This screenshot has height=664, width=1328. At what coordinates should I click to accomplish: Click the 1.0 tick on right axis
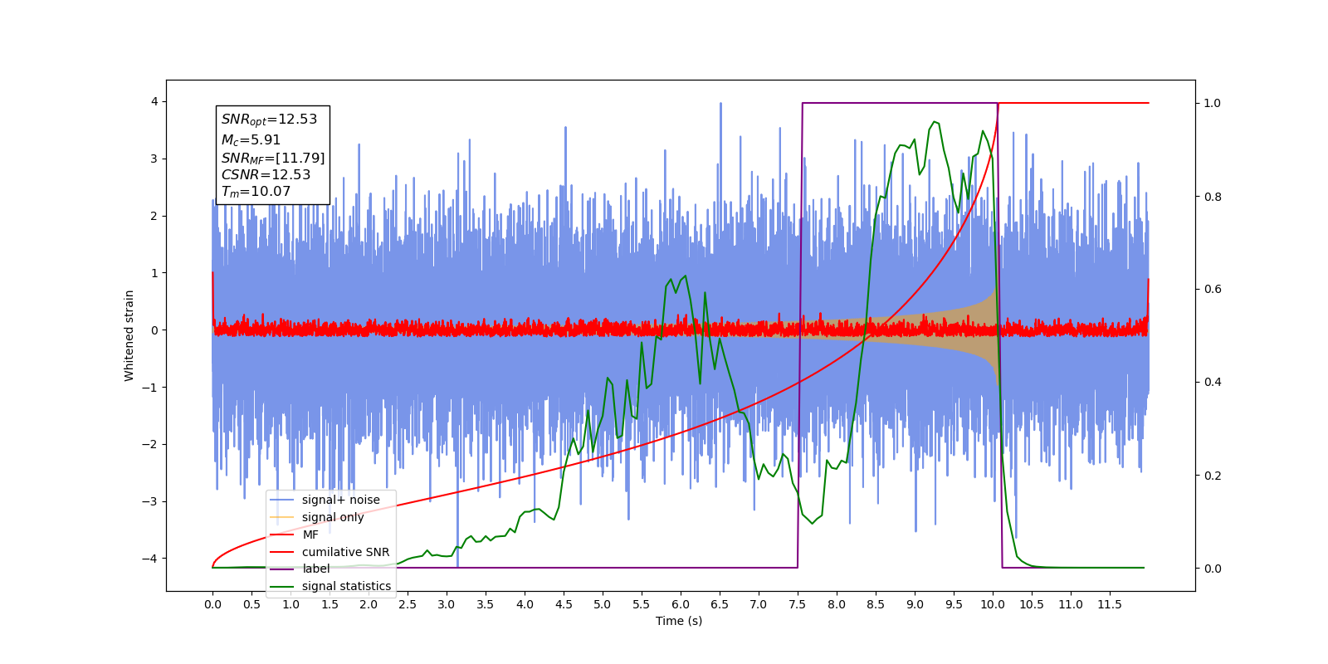pyautogui.click(x=1213, y=104)
